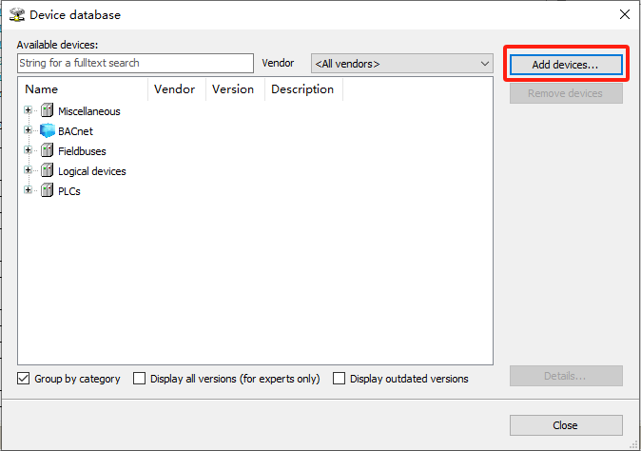Focus the fulltext search input field
Image resolution: width=641 pixels, height=451 pixels.
[x=135, y=64]
